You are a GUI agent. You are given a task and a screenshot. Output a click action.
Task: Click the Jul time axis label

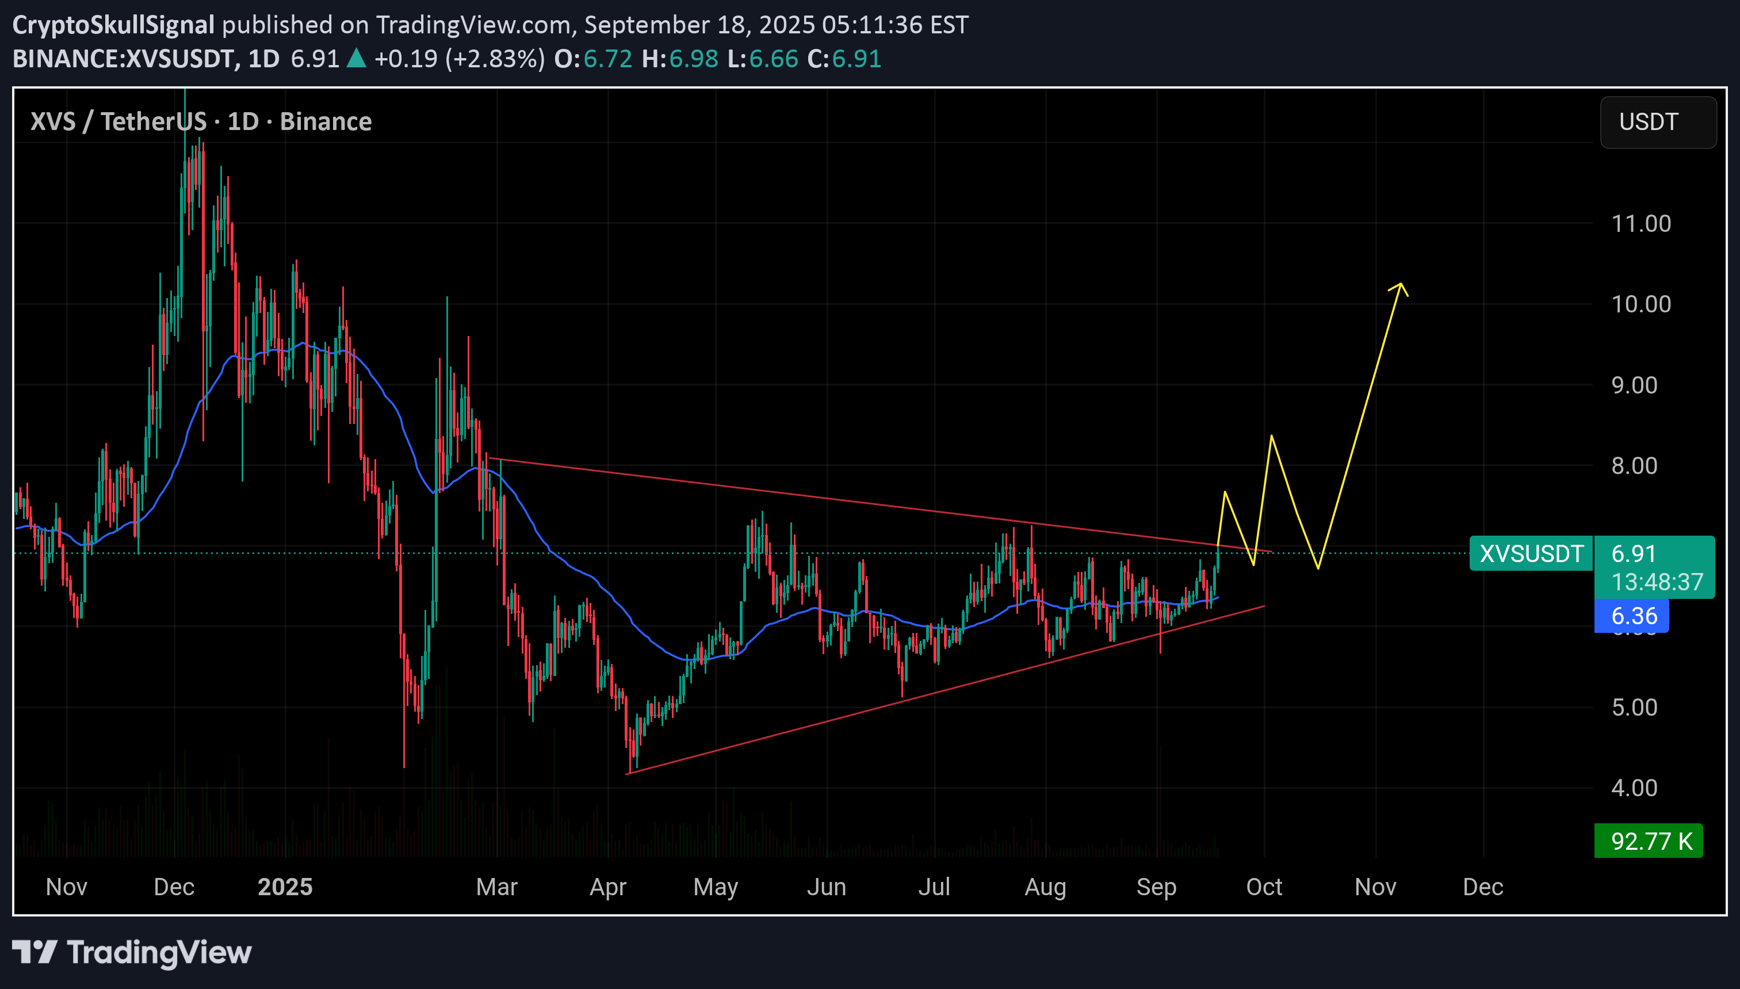pos(934,887)
